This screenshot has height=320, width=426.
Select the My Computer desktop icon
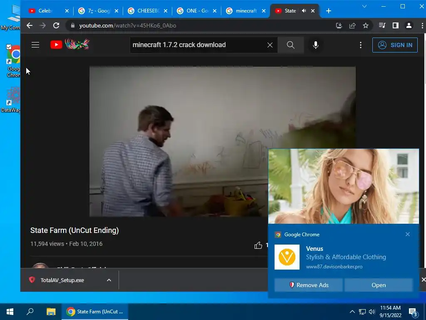11,17
